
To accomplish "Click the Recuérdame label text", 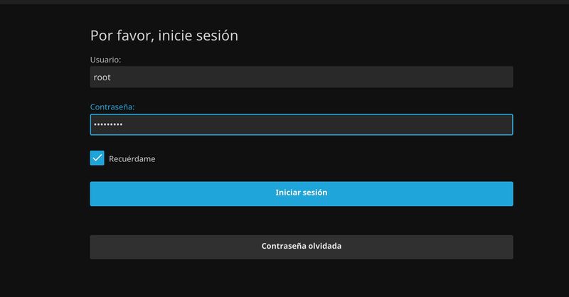I will 132,159.
